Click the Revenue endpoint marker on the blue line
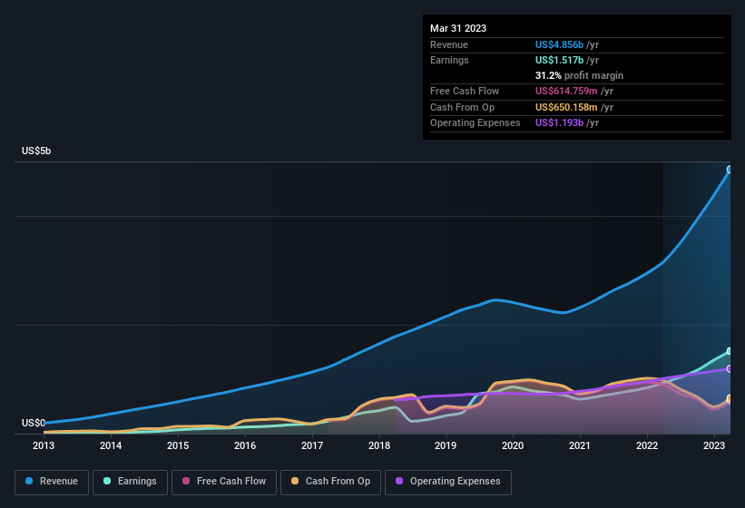Viewport: 745px width, 508px height. point(730,170)
